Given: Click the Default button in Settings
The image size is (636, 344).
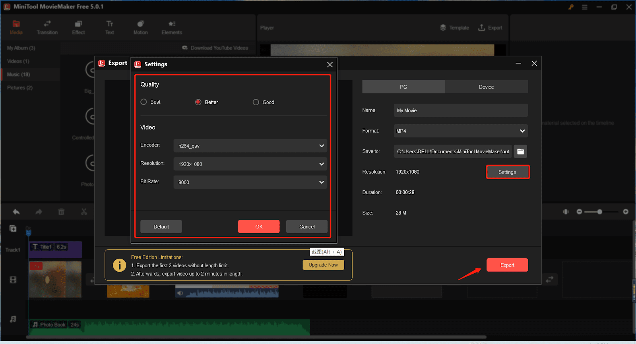Looking at the screenshot, I should (x=161, y=226).
